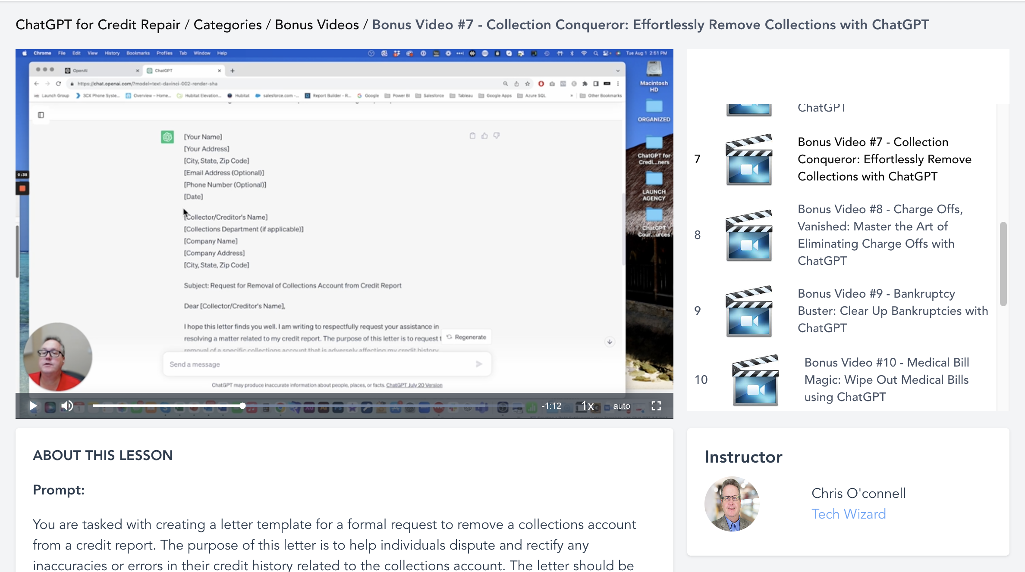Enter fullscreen video mode
This screenshot has width=1025, height=572.
656,406
